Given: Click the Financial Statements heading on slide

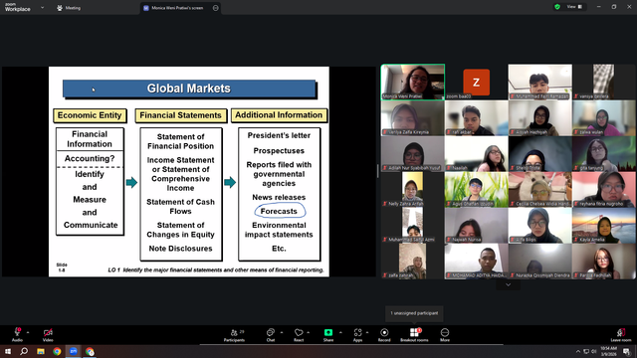Looking at the screenshot, I should click(180, 115).
